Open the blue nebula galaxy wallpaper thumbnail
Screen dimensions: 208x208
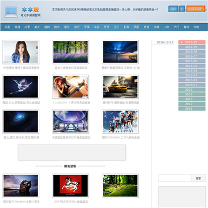[x=21, y=121]
